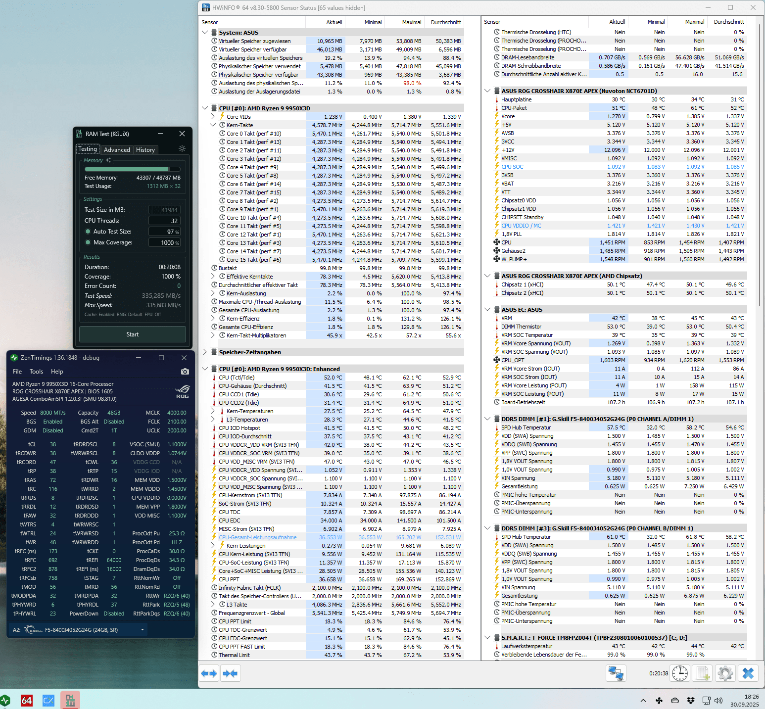This screenshot has width=765, height=709.
Task: Click the RAM Test title bar app icon
Action: [x=79, y=134]
